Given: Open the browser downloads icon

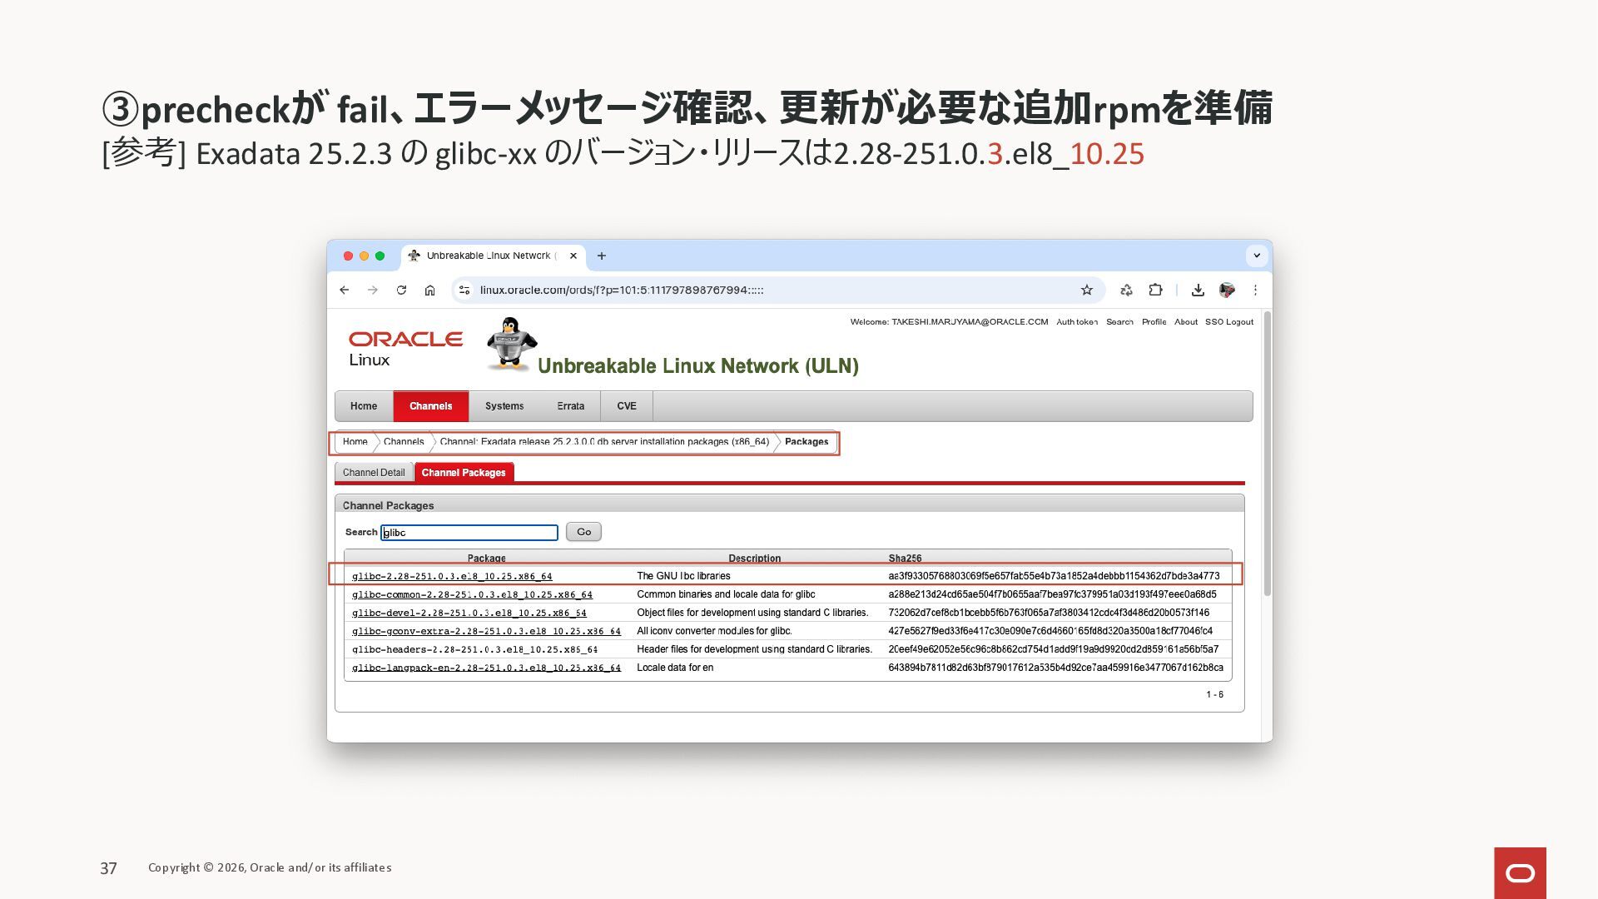Looking at the screenshot, I should (1198, 290).
